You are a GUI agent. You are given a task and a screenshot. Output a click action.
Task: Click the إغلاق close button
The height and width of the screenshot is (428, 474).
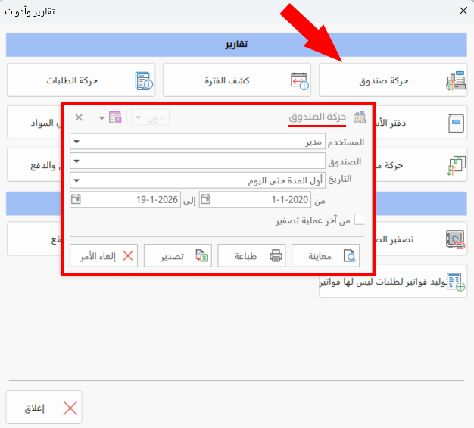pyautogui.click(x=44, y=407)
